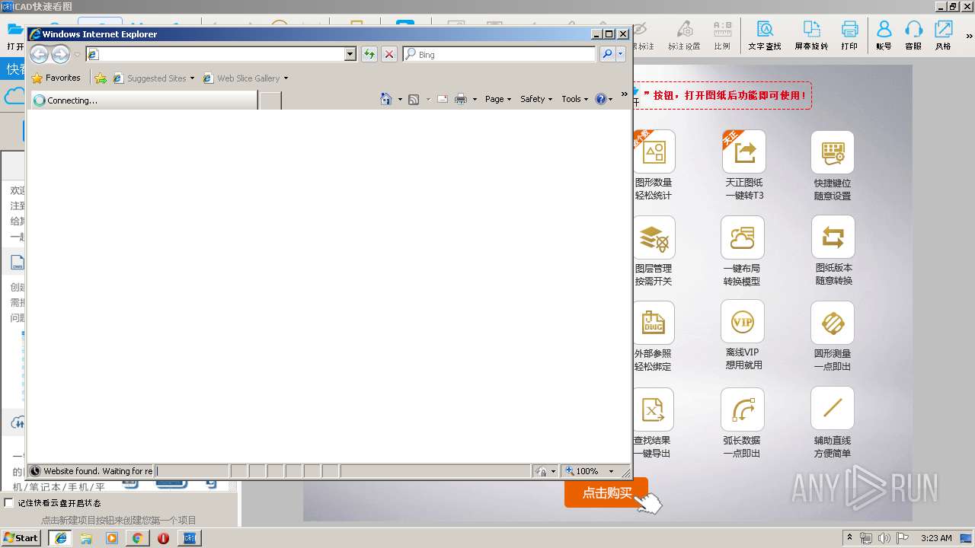
Task: Select 弧长数据 一点即出 feature icon
Action: point(743,409)
